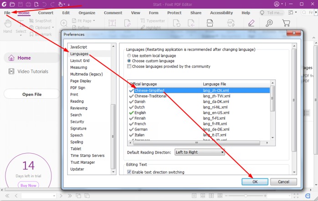
Task: Click the Tell me search field
Action: click(x=275, y=13)
